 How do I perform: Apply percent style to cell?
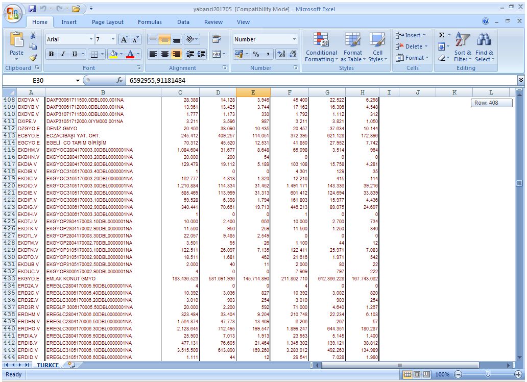[x=256, y=54]
